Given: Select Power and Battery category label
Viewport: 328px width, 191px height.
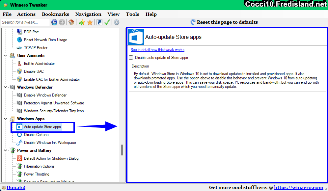Looking at the screenshot, I should point(34,150).
